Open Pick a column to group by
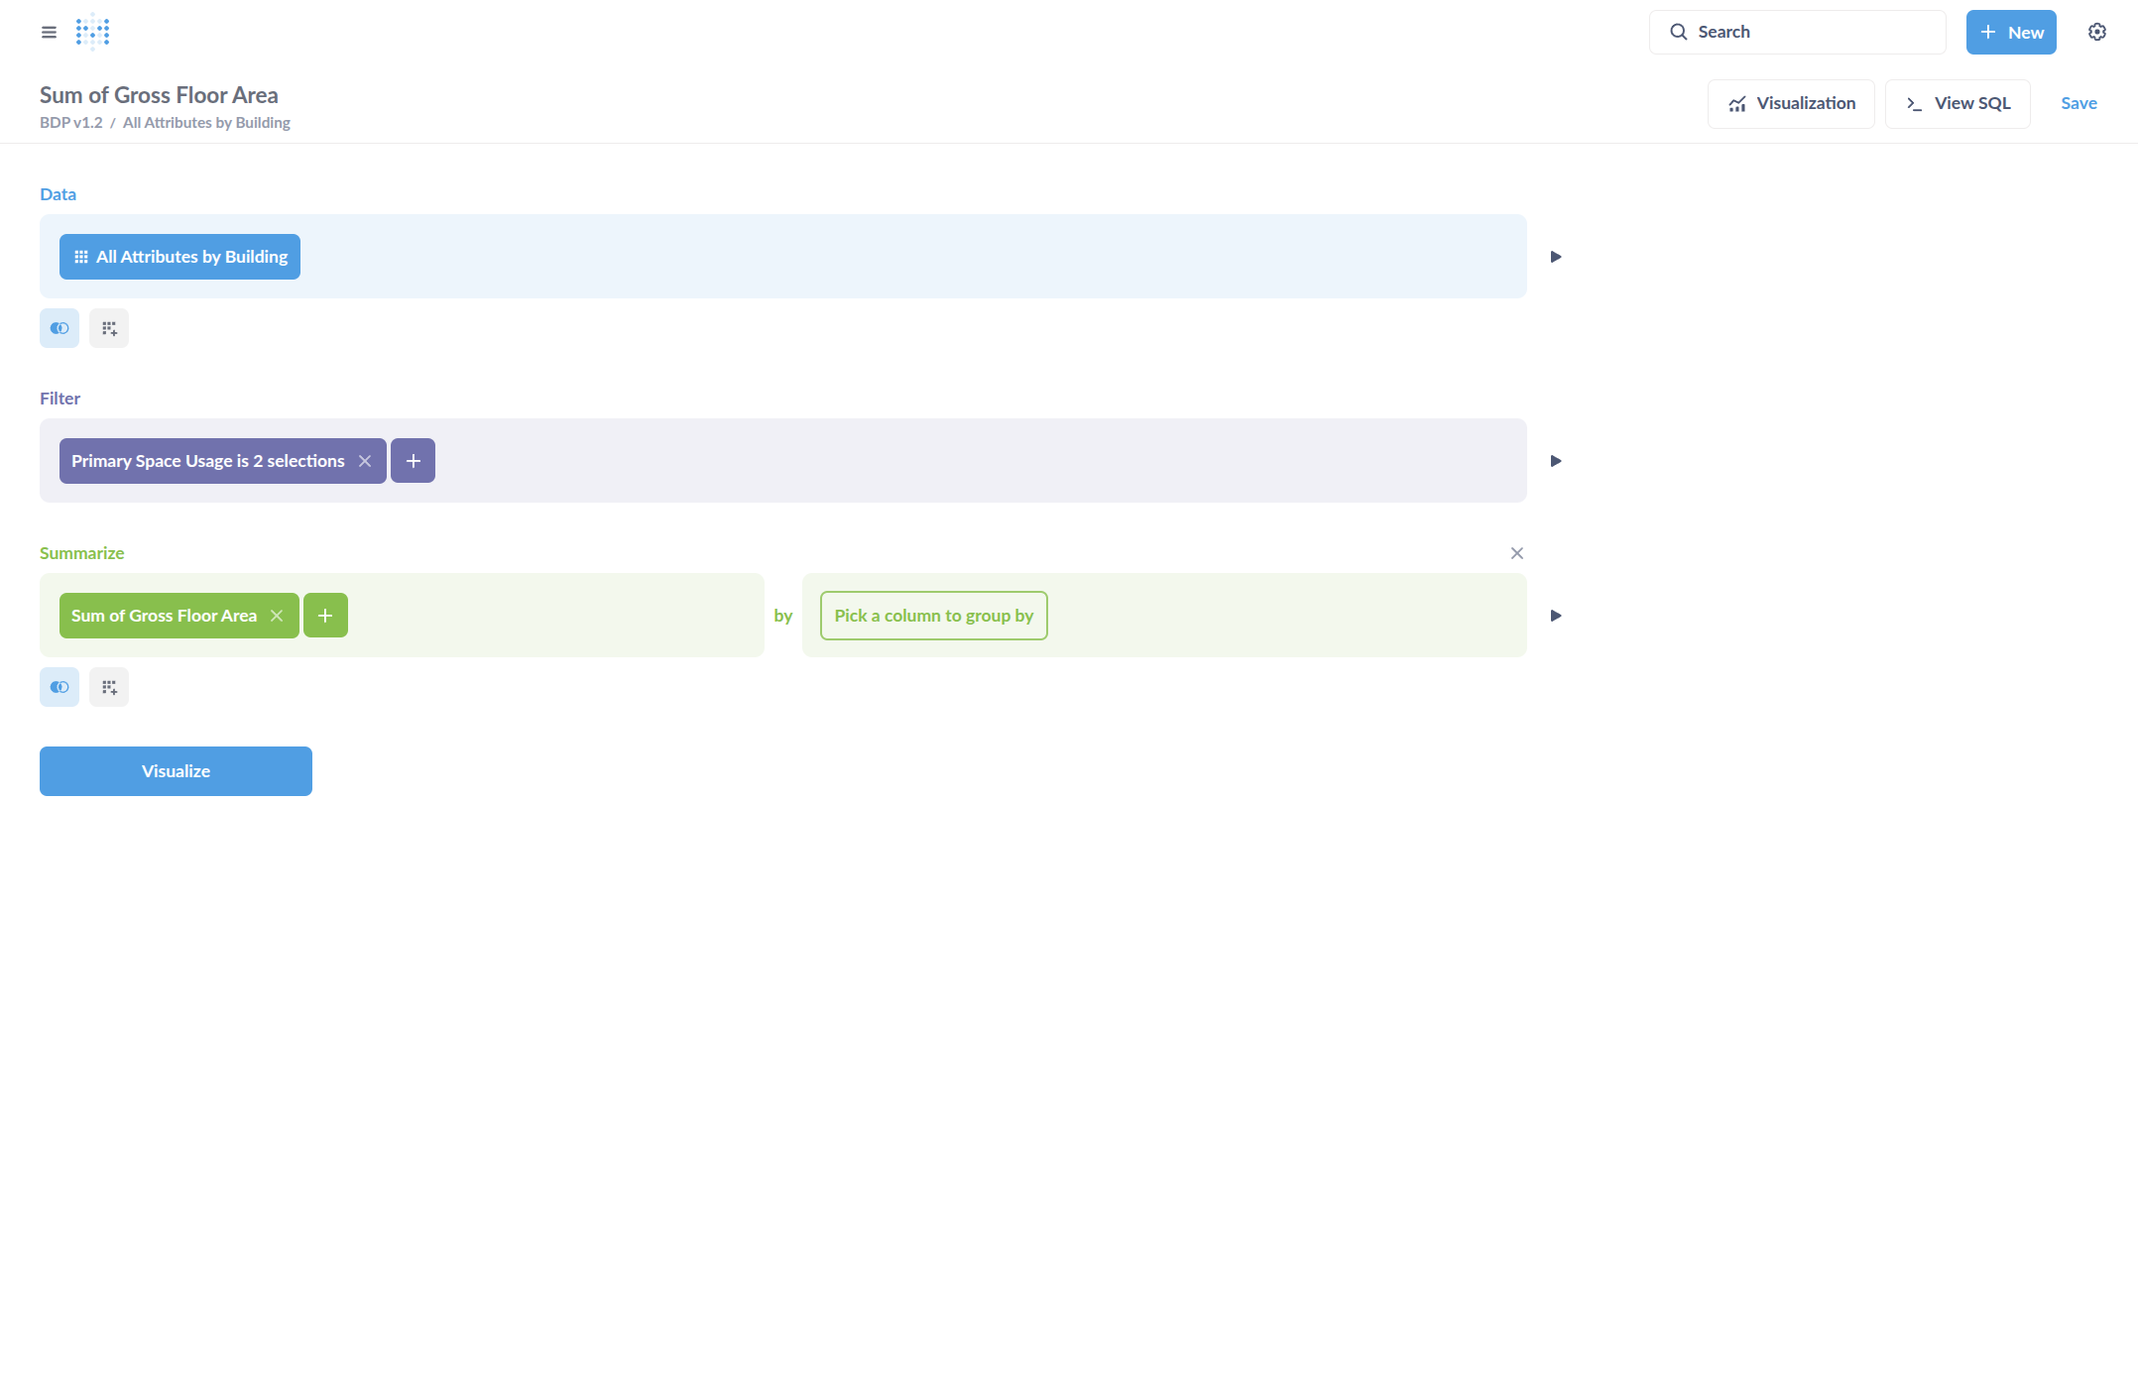 pos(933,616)
